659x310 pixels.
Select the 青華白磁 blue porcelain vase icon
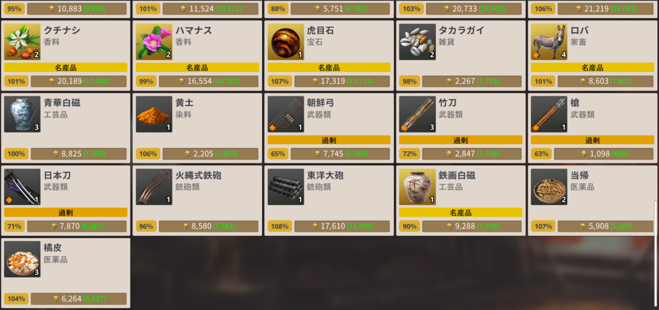click(23, 114)
